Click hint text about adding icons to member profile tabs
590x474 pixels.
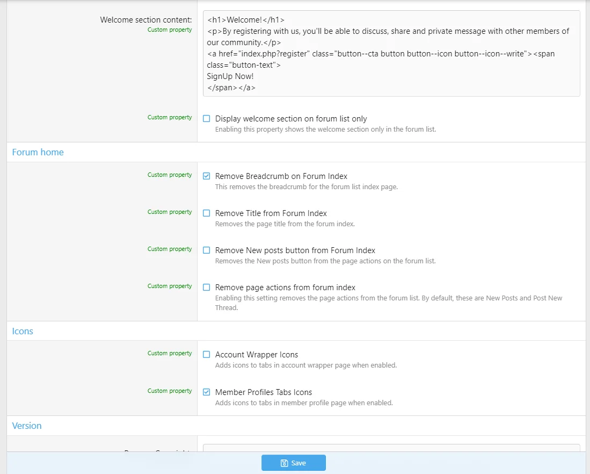tap(304, 403)
